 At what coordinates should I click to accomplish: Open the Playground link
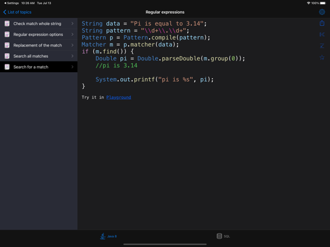click(x=118, y=97)
